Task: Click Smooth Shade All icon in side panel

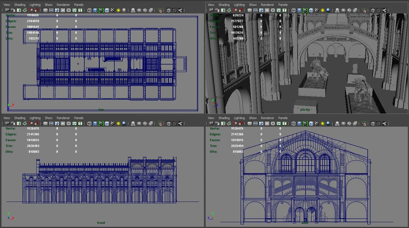Action: point(299,124)
